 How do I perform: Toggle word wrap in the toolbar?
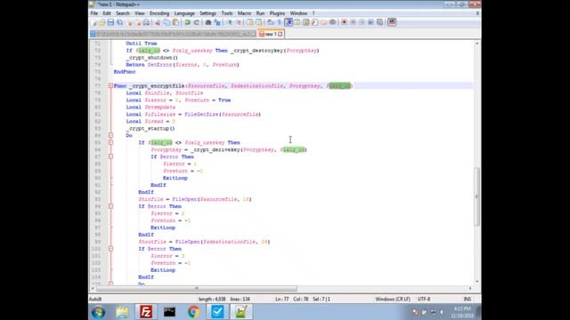tap(271, 22)
